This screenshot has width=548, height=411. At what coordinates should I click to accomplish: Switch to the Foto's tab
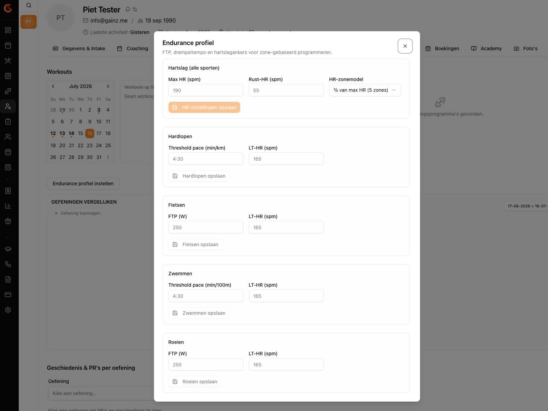pyautogui.click(x=526, y=48)
